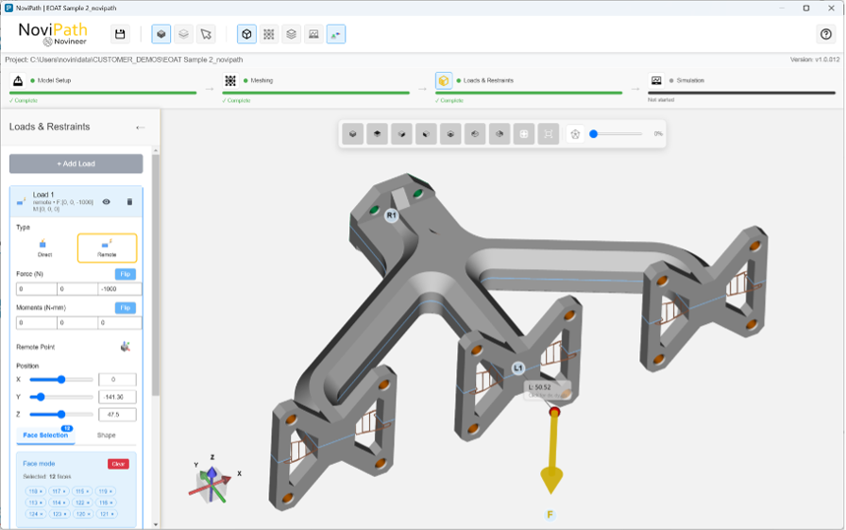
Task: Flip the Moments direction
Action: (126, 308)
